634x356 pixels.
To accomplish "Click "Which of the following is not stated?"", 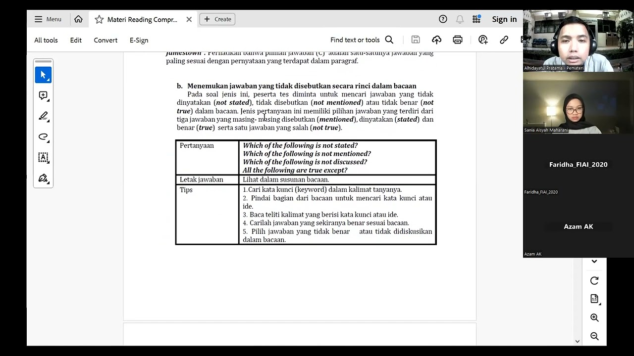I will pos(300,145).
